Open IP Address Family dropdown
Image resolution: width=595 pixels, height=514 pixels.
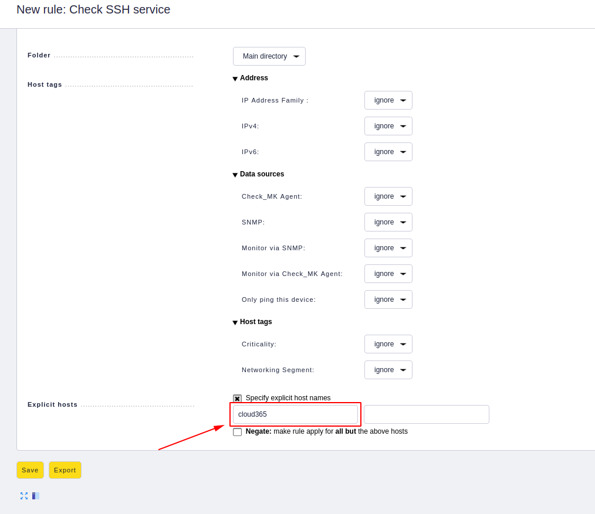[x=388, y=100]
